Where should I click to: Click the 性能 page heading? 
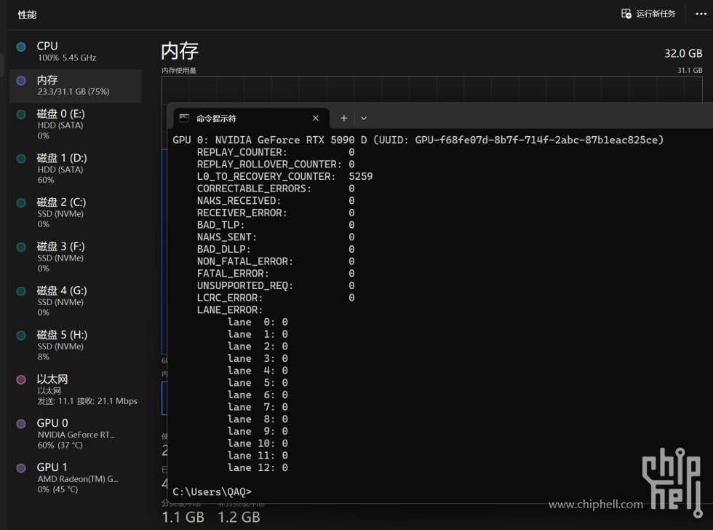pos(27,15)
